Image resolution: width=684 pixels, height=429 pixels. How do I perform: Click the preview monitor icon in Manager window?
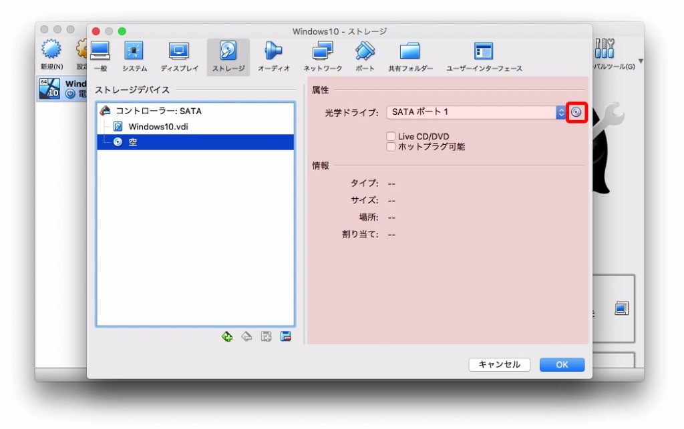pyautogui.click(x=621, y=308)
